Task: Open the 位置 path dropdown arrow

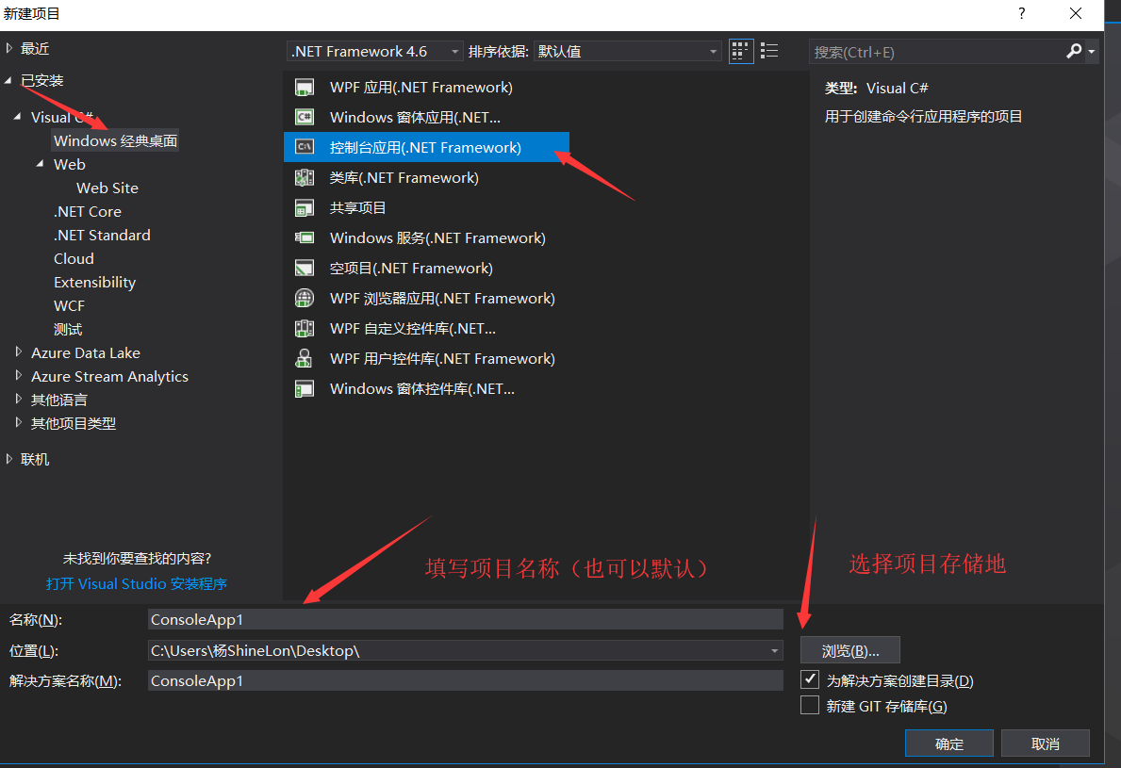Action: coord(774,651)
